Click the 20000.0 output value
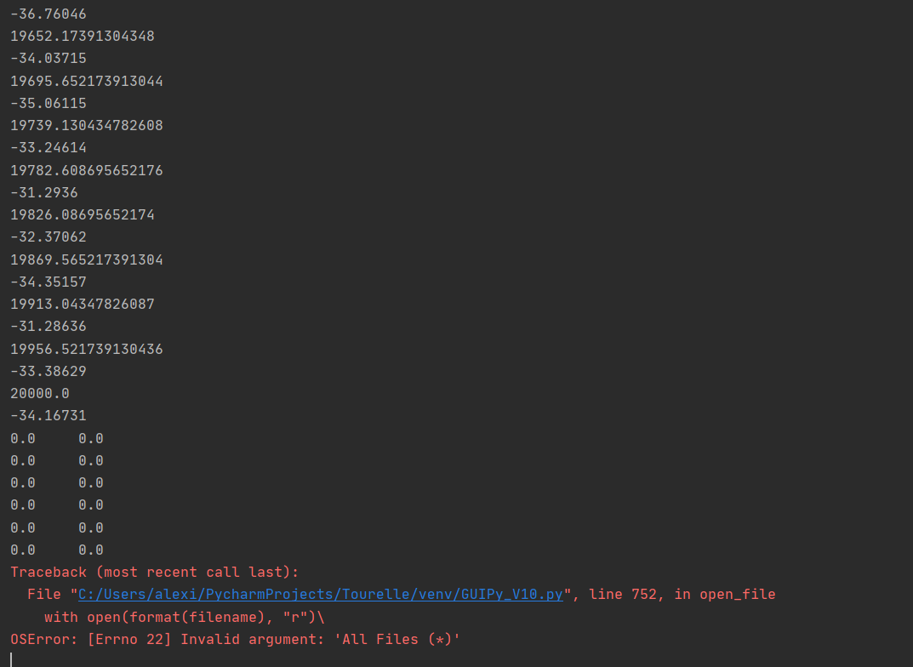Viewport: 913px width, 667px height. tap(40, 393)
